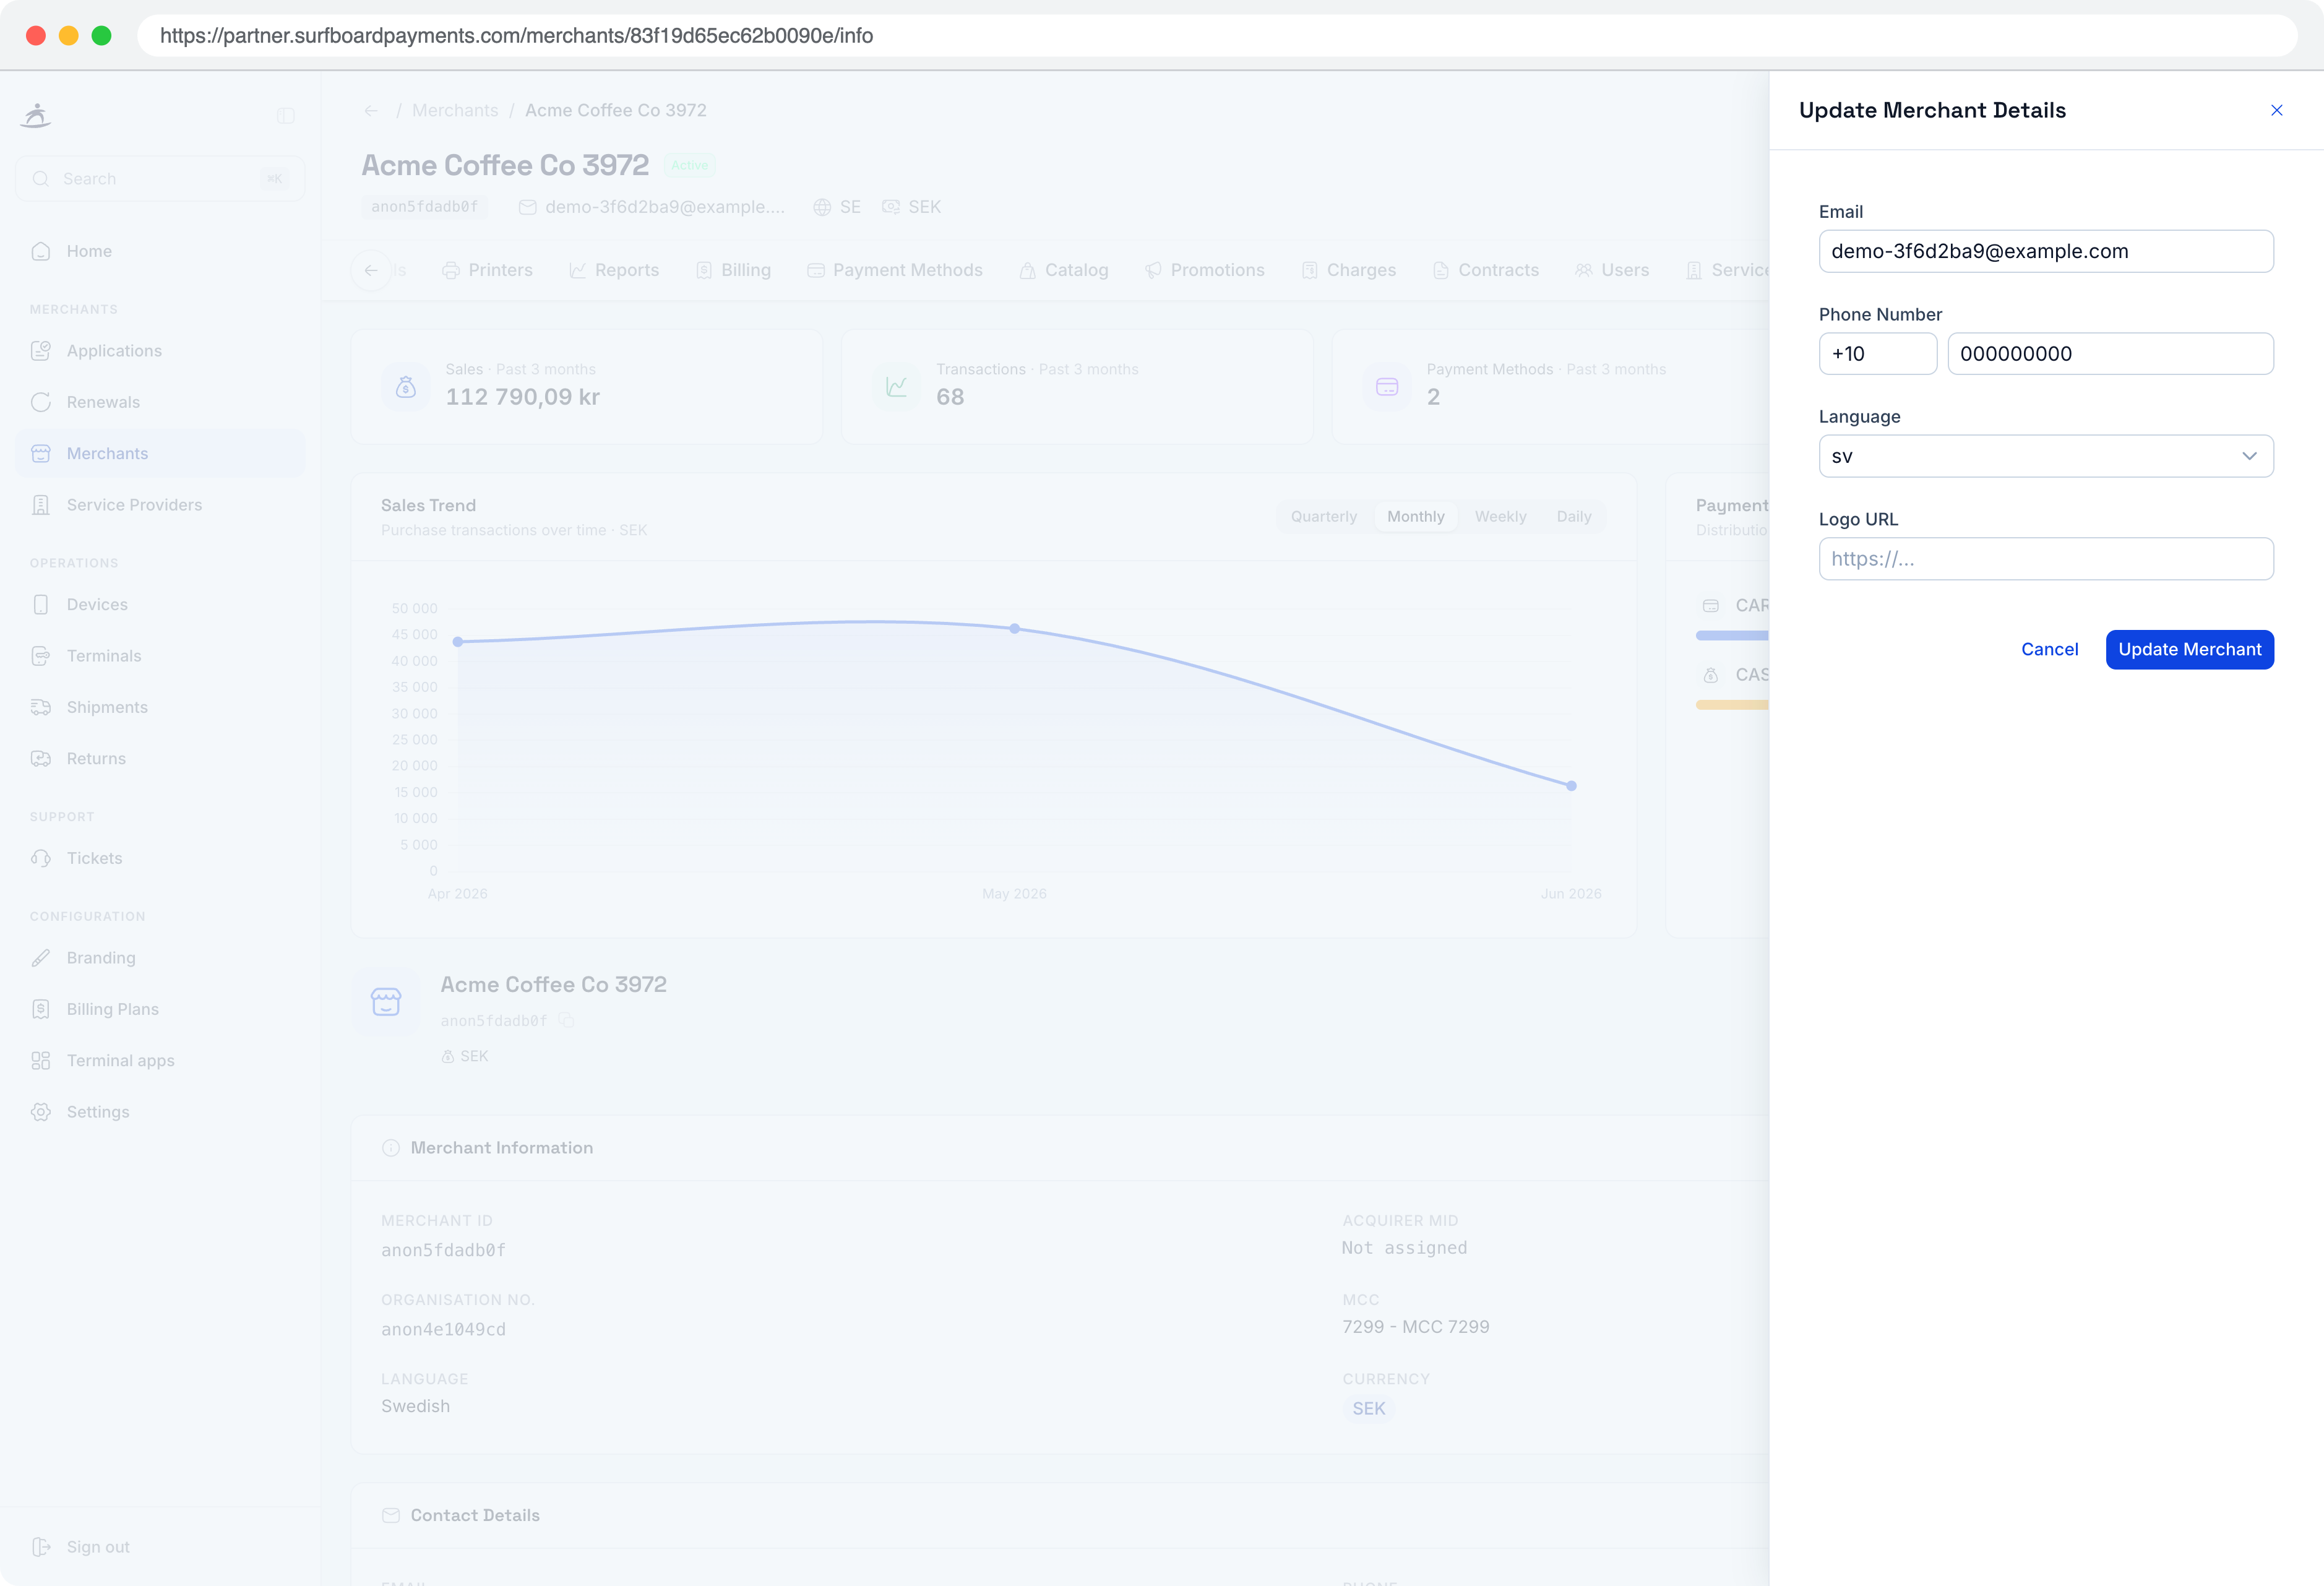Click the sidebar Search box
Image resolution: width=2324 pixels, height=1586 pixels.
pyautogui.click(x=160, y=178)
